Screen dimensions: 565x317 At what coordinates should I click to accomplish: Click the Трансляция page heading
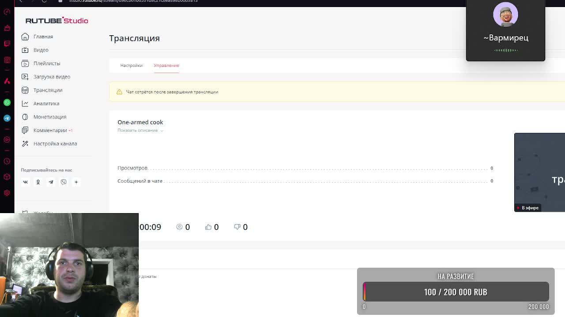point(134,38)
